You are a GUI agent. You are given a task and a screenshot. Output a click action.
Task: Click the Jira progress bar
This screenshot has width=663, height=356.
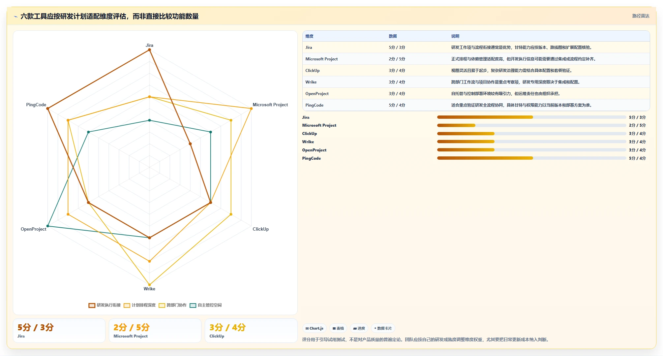coord(531,117)
